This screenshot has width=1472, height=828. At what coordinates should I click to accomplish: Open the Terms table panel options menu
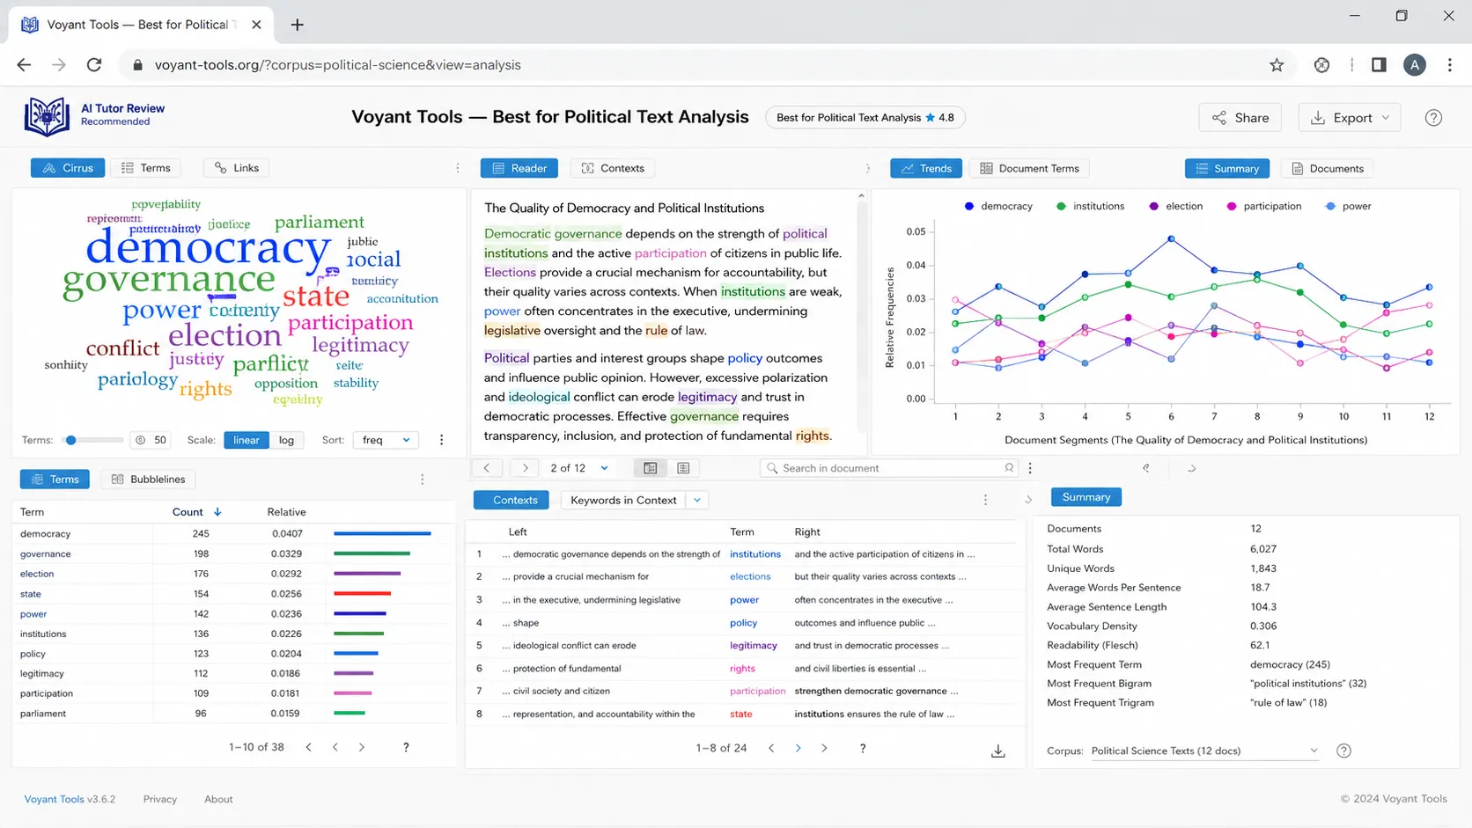coord(423,480)
